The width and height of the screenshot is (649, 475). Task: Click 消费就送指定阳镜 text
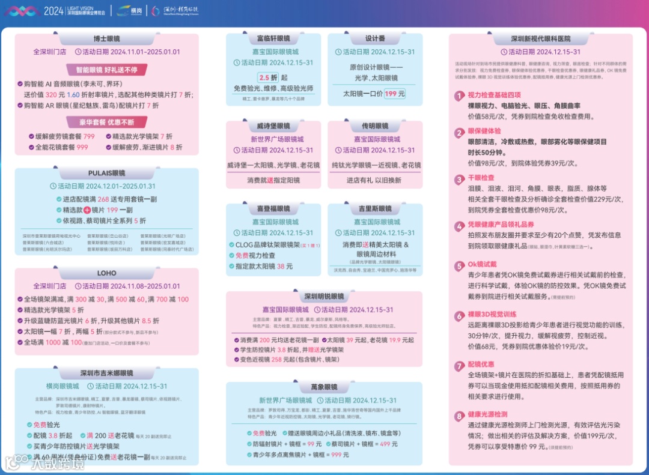click(x=273, y=180)
